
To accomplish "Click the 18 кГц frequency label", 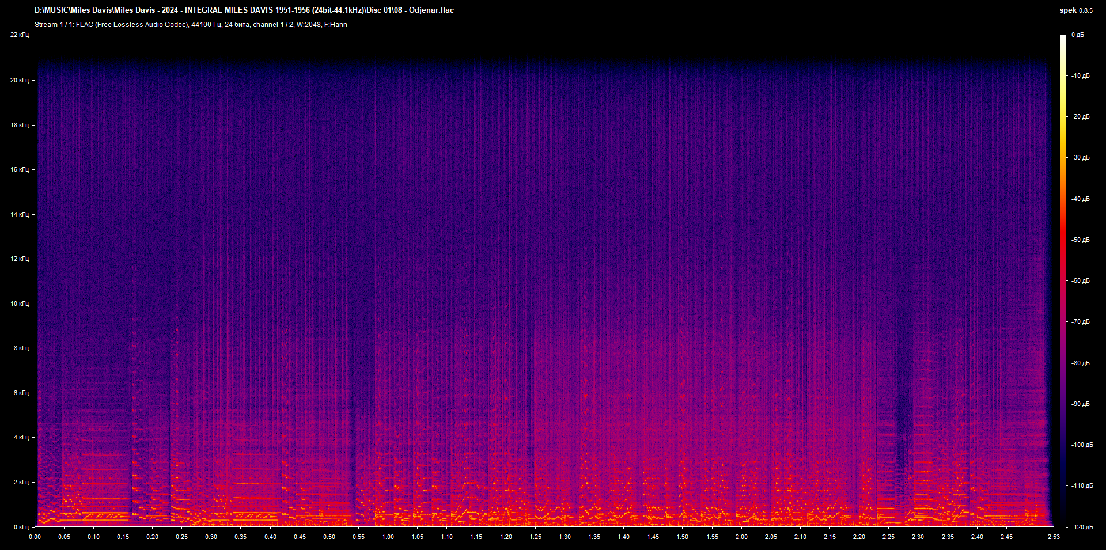I will pos(20,125).
